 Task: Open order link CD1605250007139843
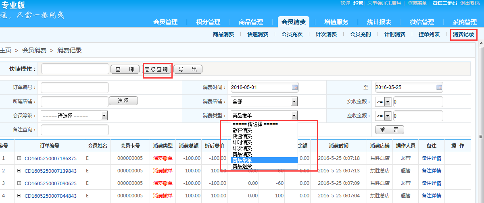tap(50, 171)
